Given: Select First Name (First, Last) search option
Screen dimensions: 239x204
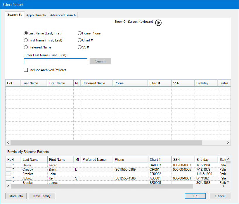Looking at the screenshot, I should coord(26,40).
